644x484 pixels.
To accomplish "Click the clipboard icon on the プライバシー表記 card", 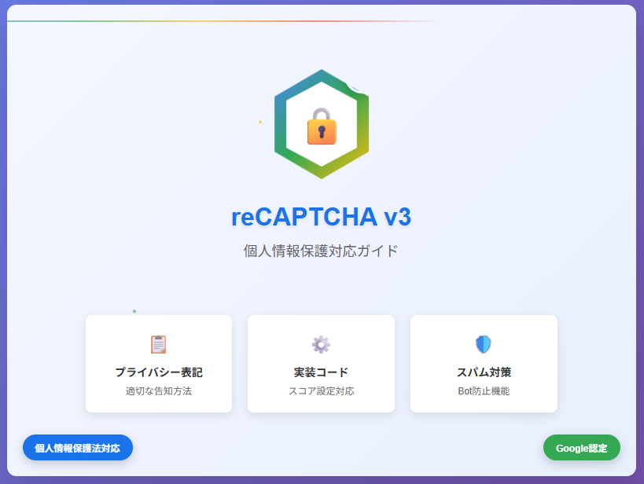I will click(x=159, y=344).
